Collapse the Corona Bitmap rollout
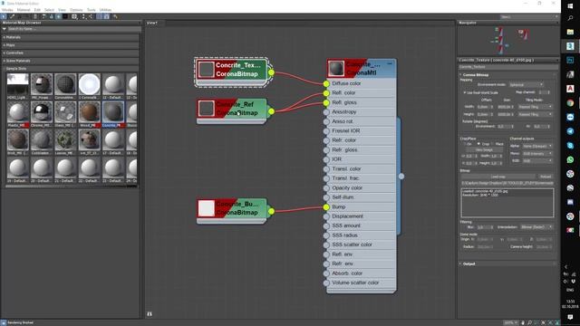The image size is (580, 326). click(x=507, y=74)
